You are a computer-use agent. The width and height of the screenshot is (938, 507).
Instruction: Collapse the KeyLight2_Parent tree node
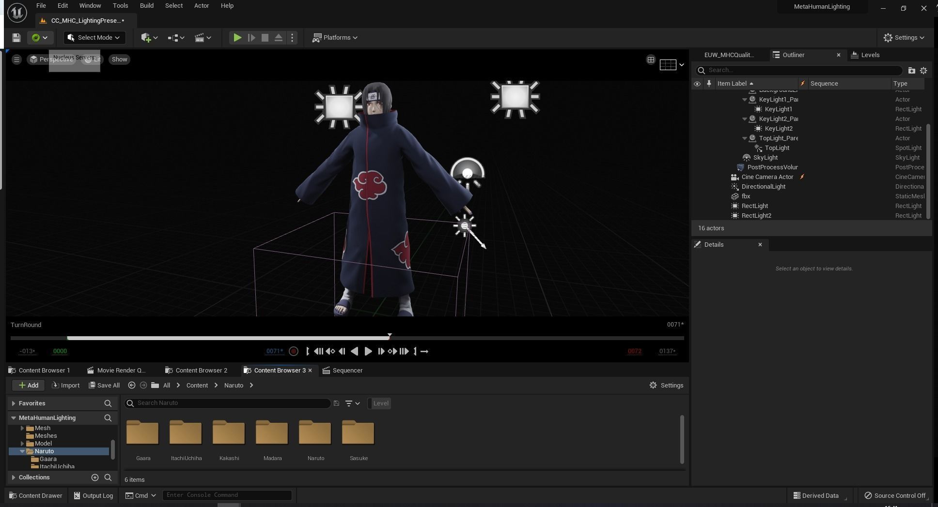click(x=745, y=119)
